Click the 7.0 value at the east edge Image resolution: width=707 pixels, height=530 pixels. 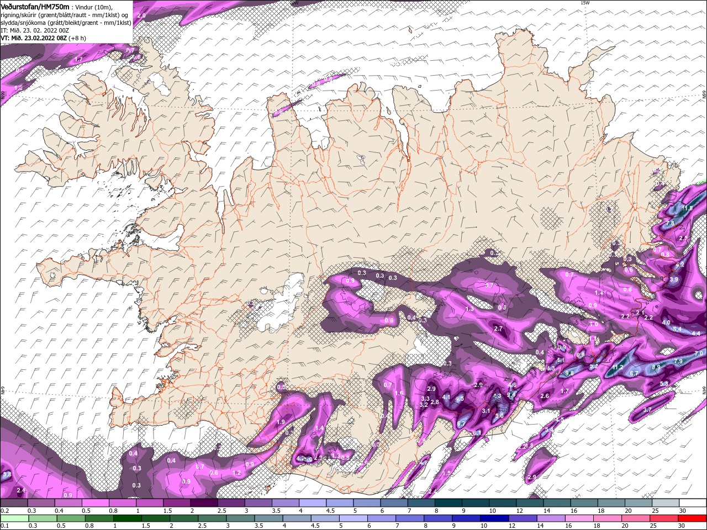[x=698, y=353]
